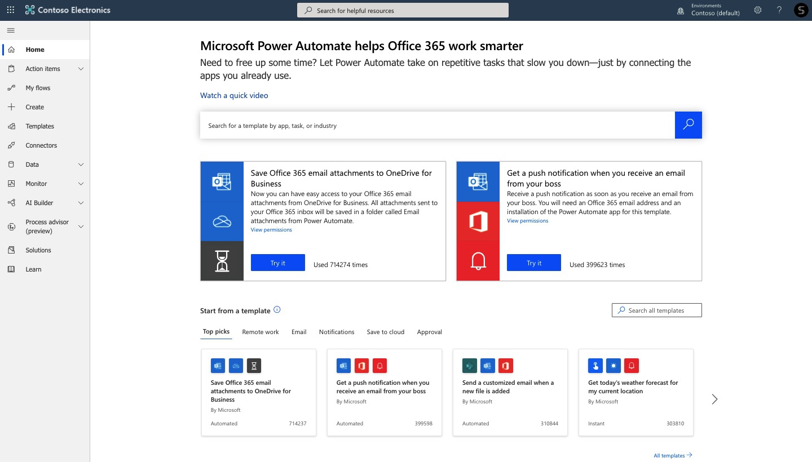Click the red notification bell tile
The height and width of the screenshot is (462, 812).
(478, 261)
